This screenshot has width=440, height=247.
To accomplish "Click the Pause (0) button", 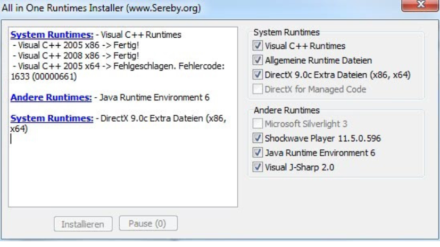I will [148, 224].
